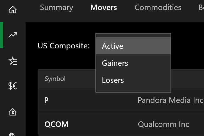
Task: Open the Qualcomm Inc company name
Action: (x=163, y=124)
